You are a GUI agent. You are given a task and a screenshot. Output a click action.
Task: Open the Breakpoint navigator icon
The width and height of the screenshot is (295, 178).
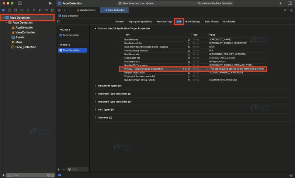coord(46,10)
